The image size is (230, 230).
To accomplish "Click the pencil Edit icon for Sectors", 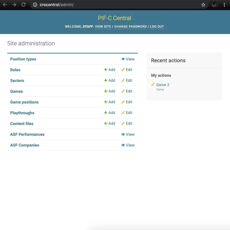I will pyautogui.click(x=123, y=81).
